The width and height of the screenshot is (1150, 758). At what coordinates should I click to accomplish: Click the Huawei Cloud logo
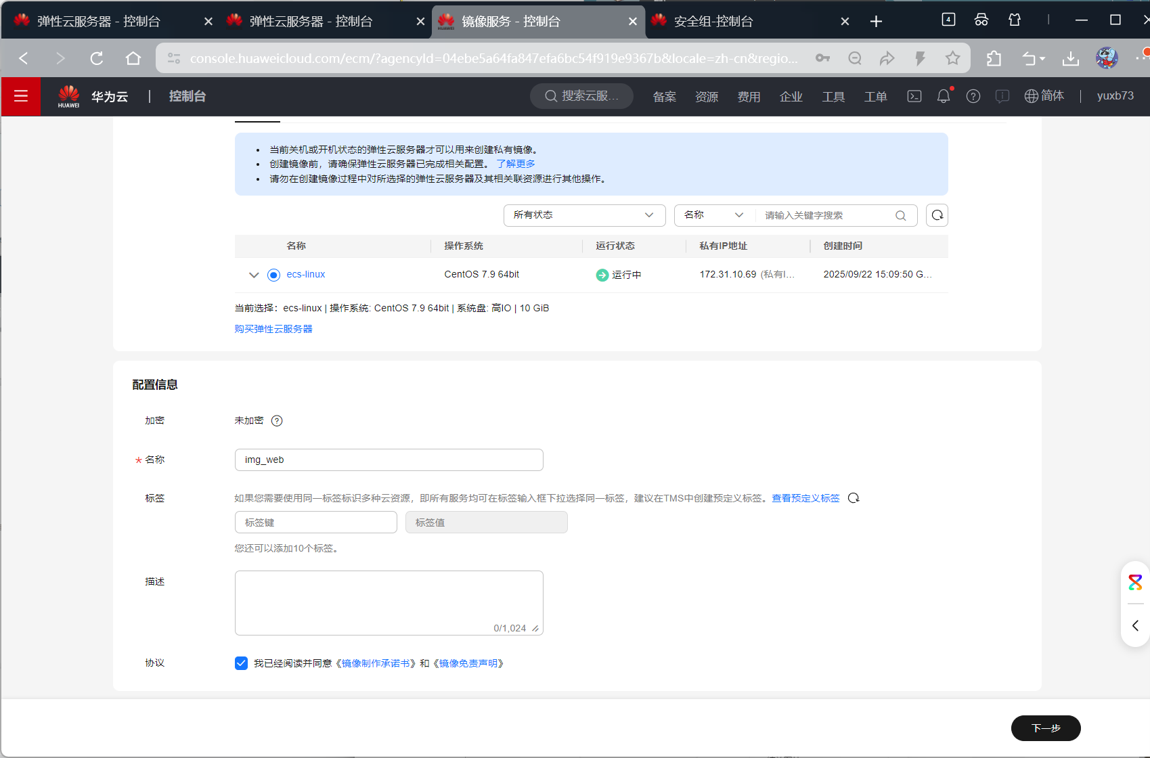[x=69, y=96]
